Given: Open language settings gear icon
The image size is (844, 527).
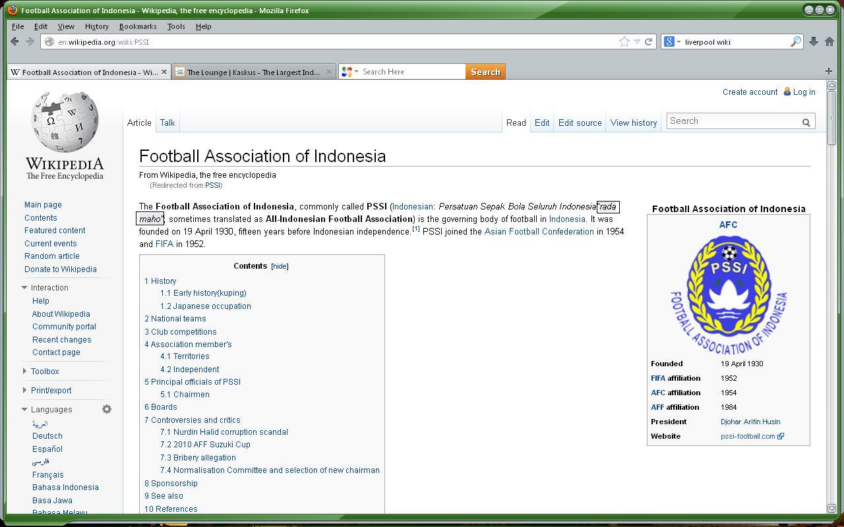Looking at the screenshot, I should pyautogui.click(x=107, y=409).
